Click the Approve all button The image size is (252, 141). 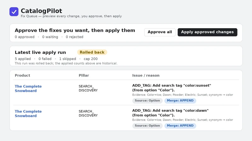160,32
